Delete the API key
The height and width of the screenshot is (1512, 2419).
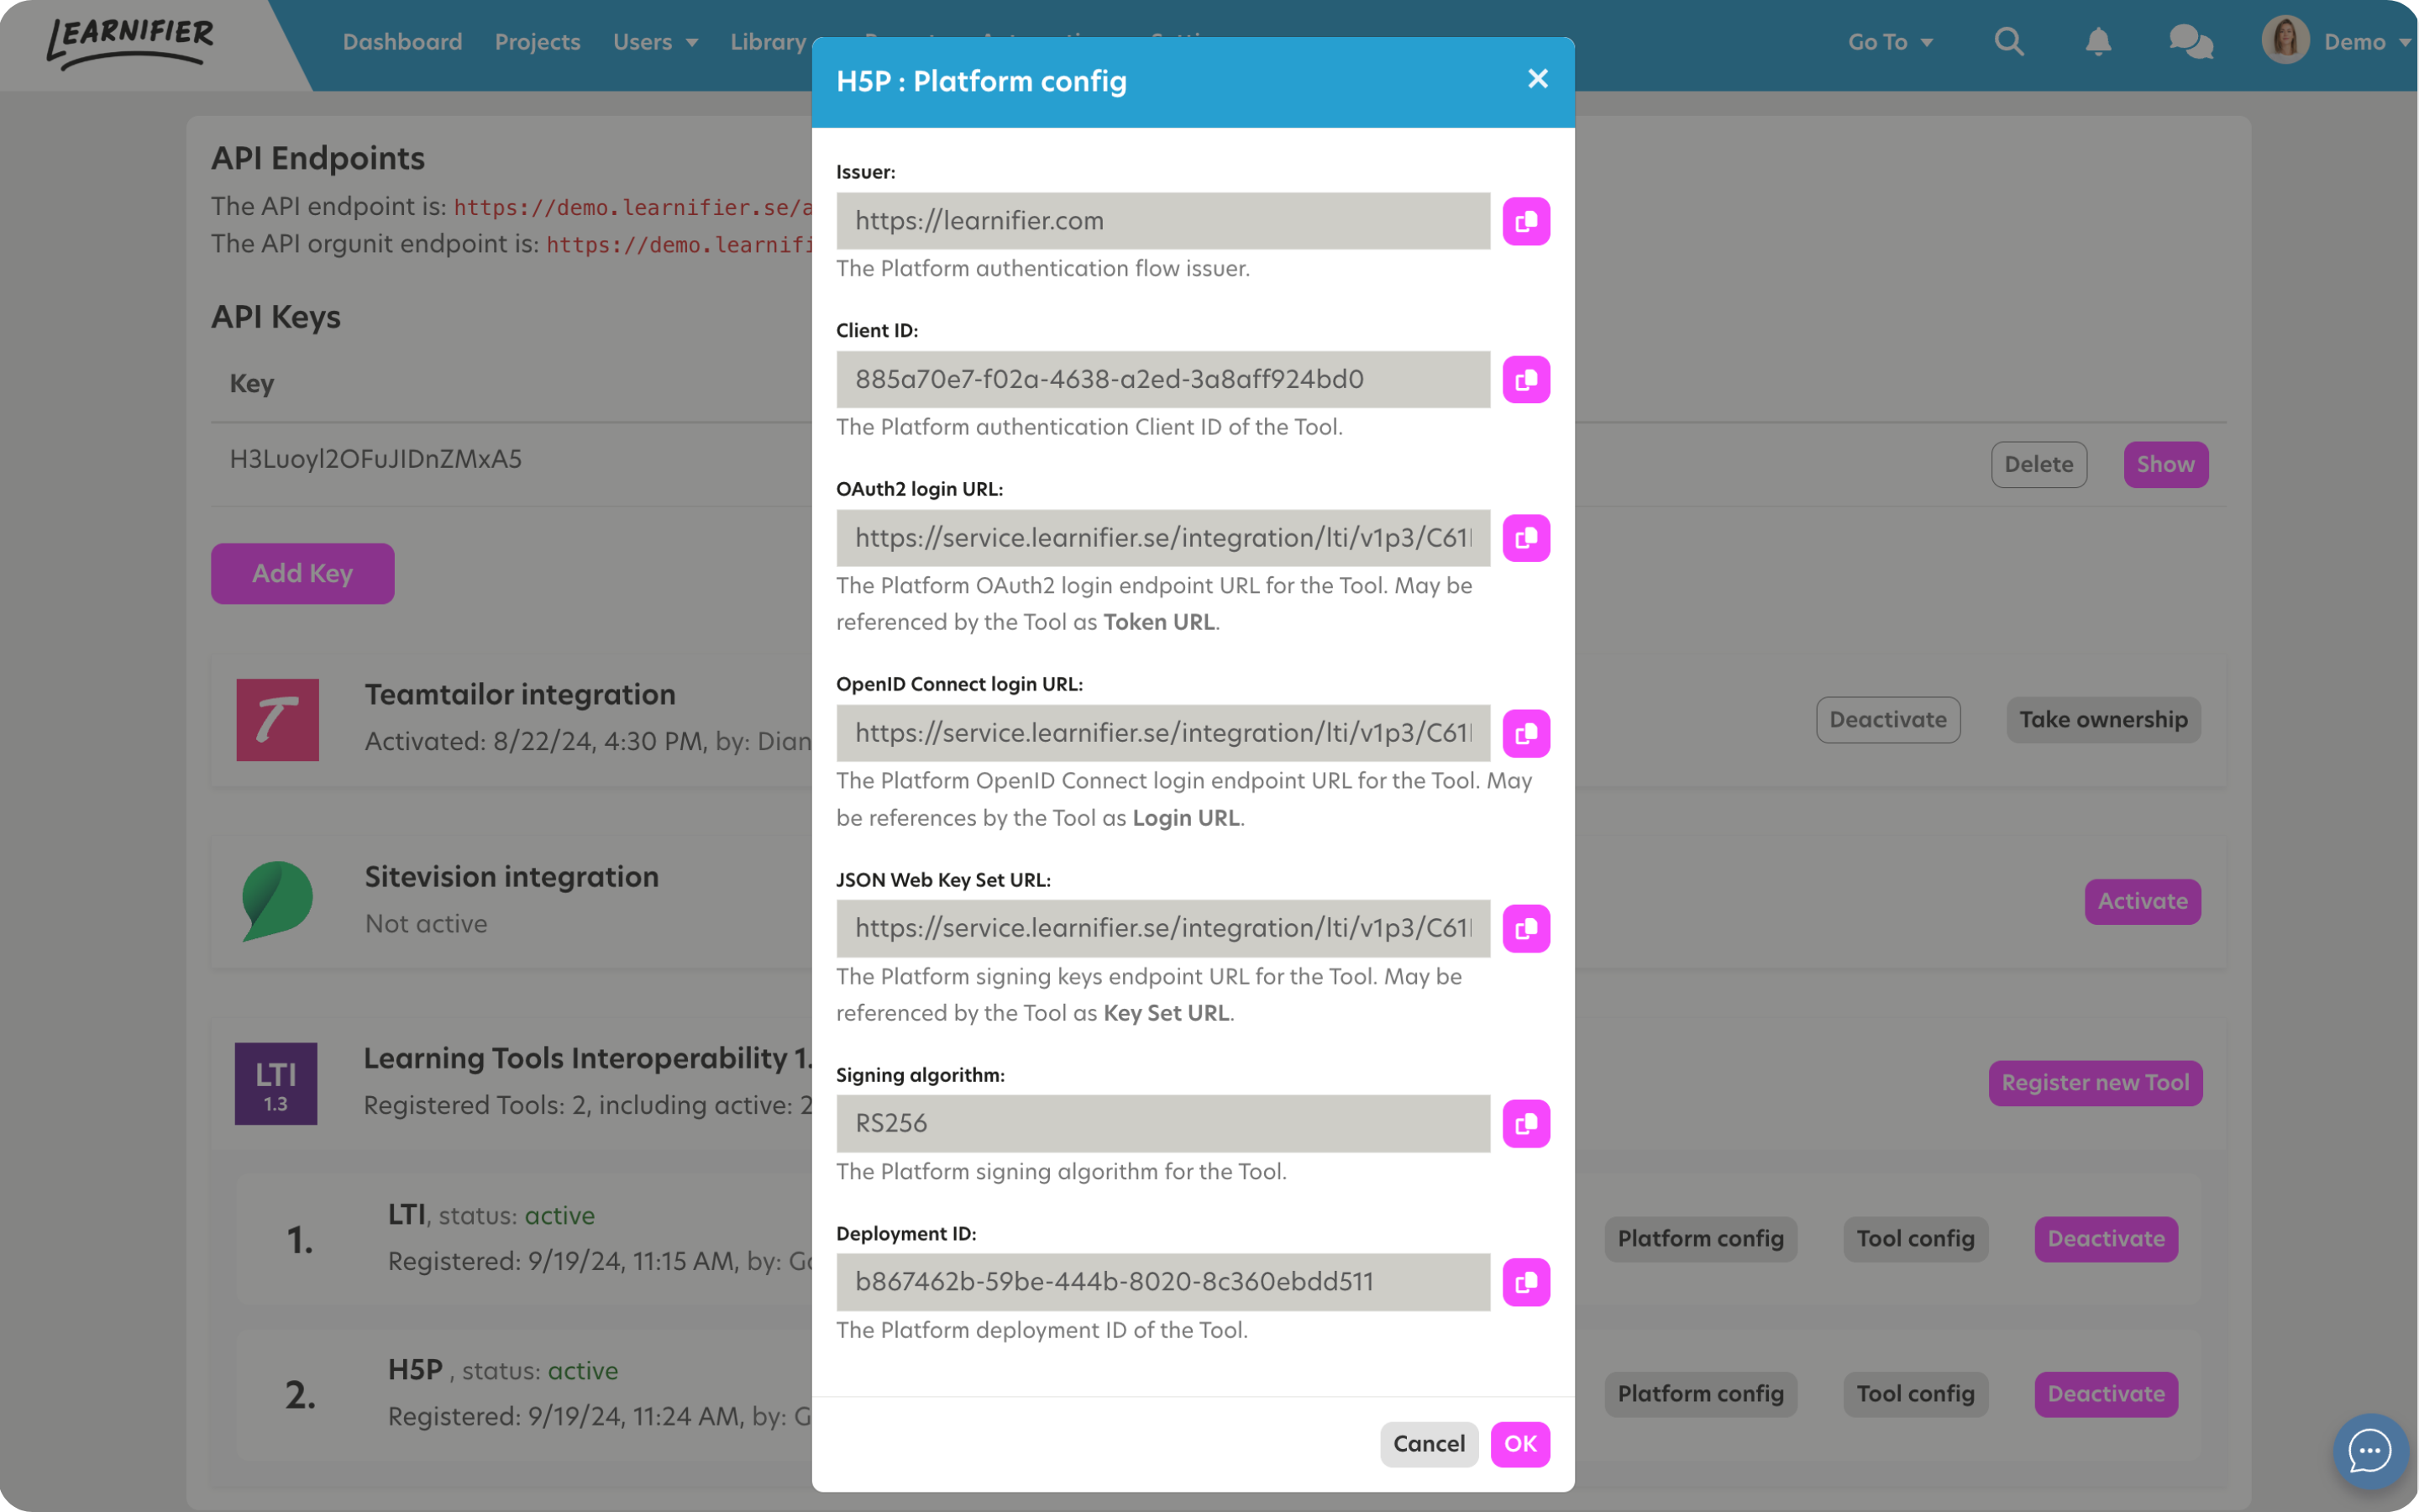2039,465
